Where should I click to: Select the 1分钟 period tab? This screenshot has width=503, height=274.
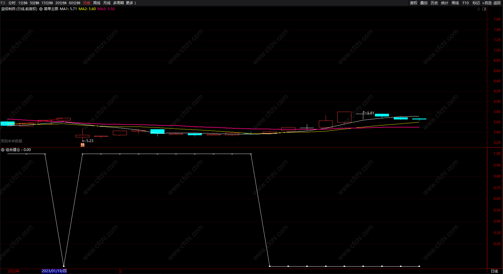pos(23,3)
